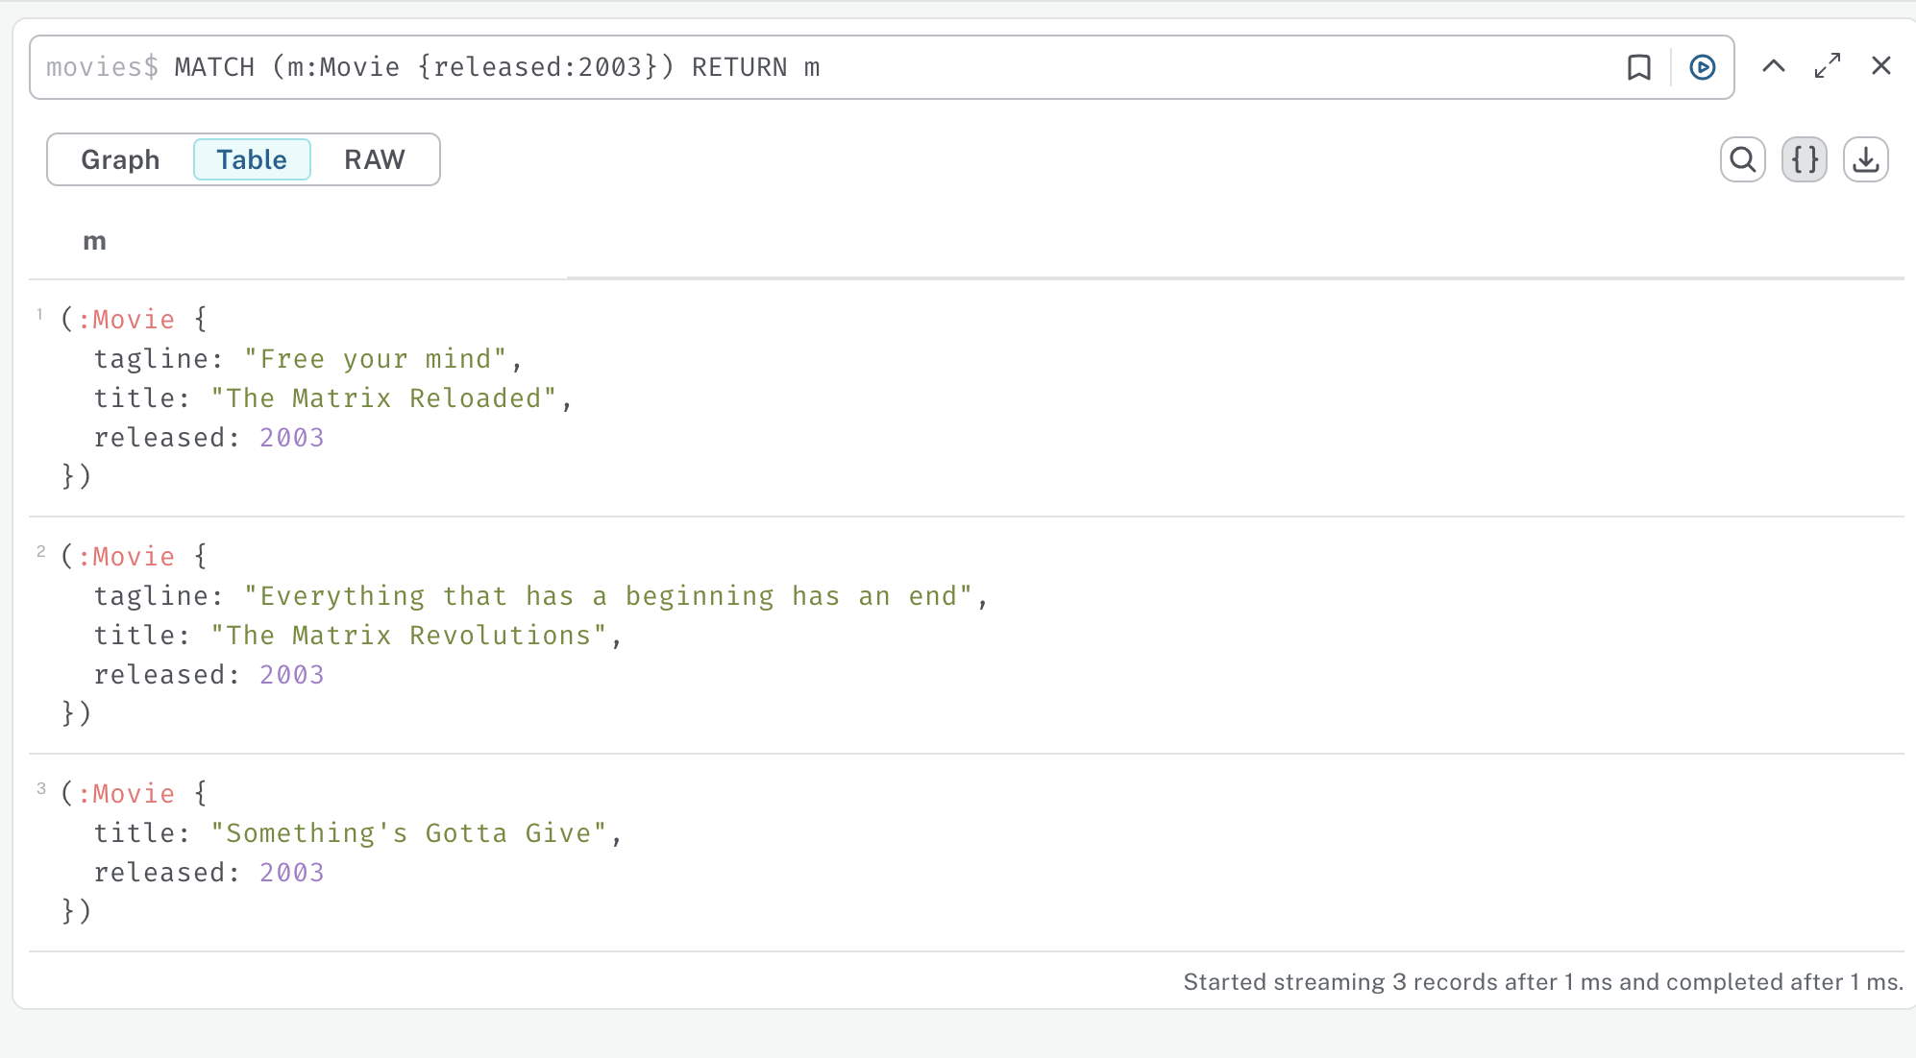Bookmark the query as a favorite
Image resolution: width=1916 pixels, height=1058 pixels.
tap(1639, 67)
